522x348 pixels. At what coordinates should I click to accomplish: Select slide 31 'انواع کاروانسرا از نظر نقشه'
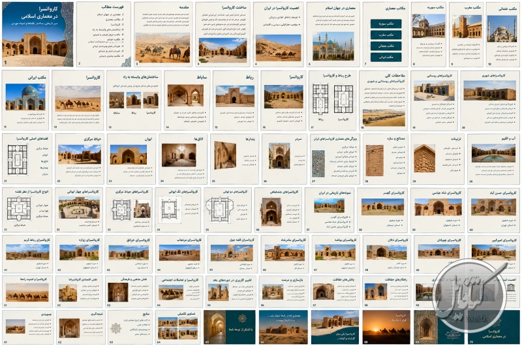tap(27, 210)
